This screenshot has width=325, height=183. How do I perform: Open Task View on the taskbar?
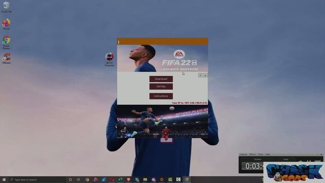[79, 179]
